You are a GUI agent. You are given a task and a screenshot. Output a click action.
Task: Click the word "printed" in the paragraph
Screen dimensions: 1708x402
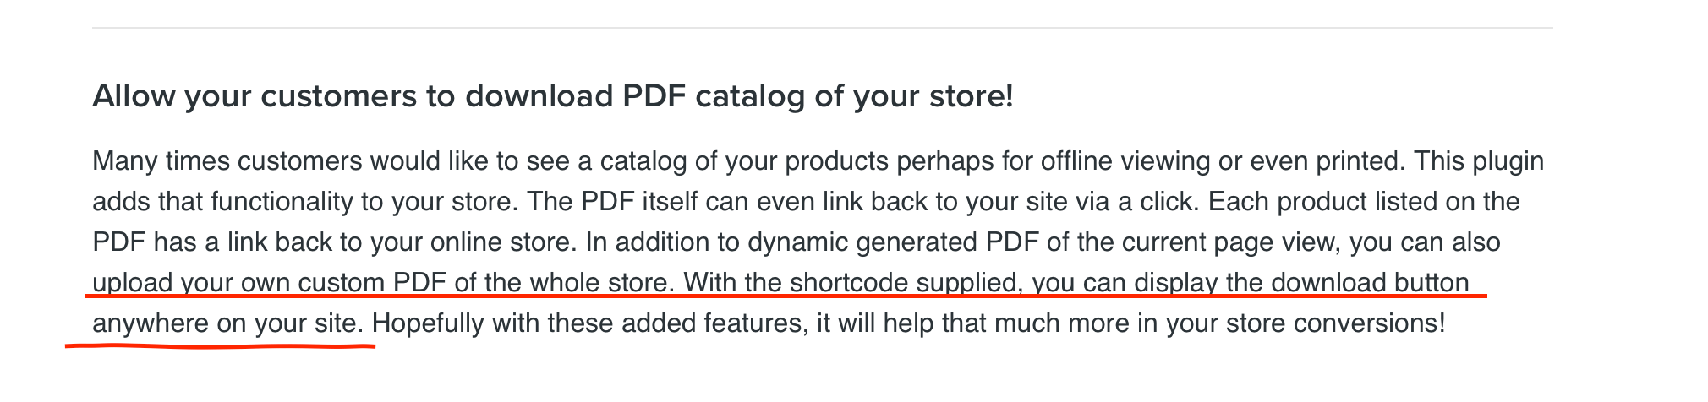pos(1361,160)
